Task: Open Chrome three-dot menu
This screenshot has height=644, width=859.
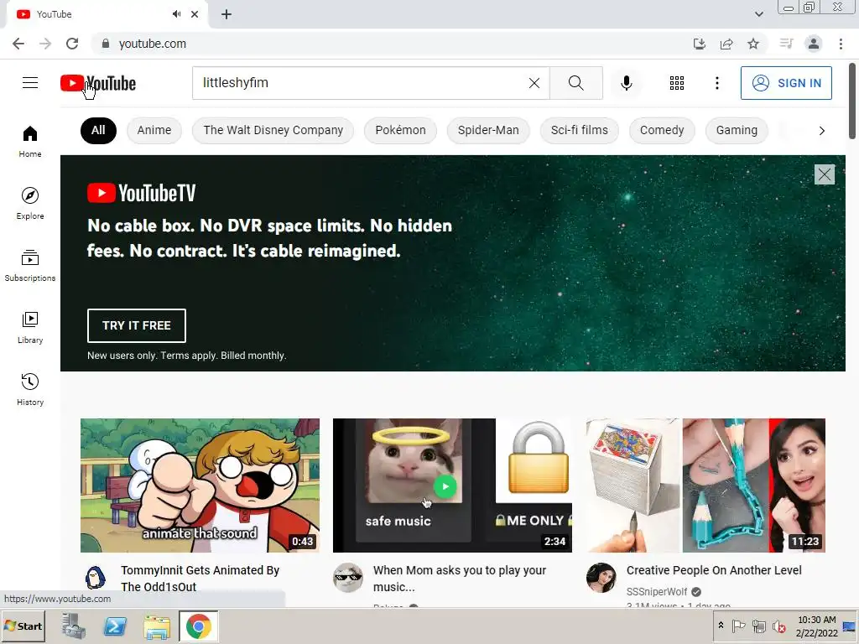Action: [x=841, y=44]
